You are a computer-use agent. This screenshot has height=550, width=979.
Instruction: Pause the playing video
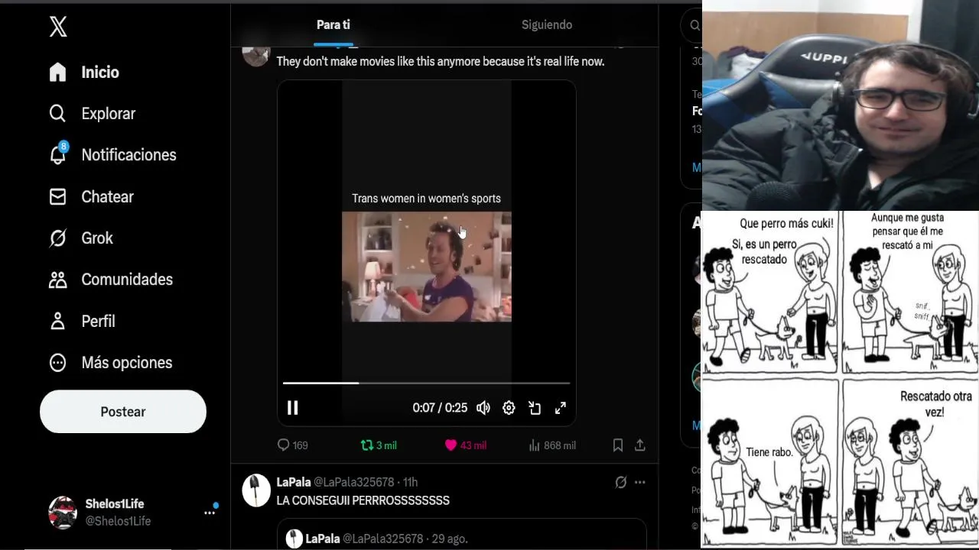(x=292, y=408)
